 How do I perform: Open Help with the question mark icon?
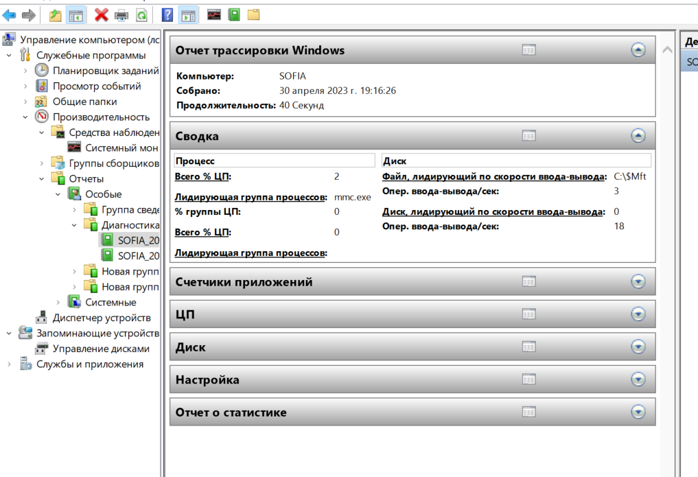(x=167, y=15)
